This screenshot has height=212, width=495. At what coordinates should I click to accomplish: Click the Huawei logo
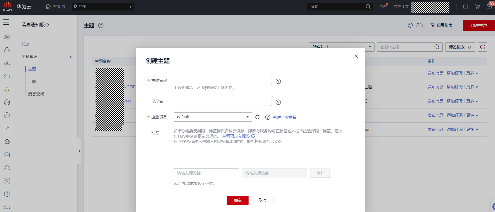click(7, 7)
